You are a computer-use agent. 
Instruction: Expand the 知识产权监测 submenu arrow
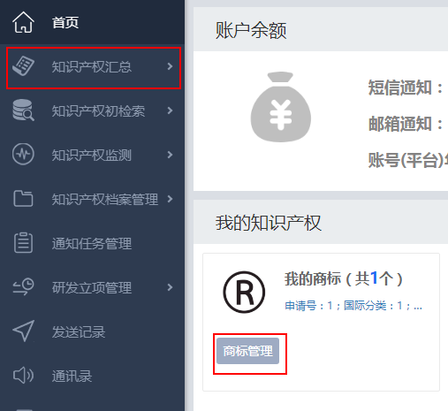170,155
